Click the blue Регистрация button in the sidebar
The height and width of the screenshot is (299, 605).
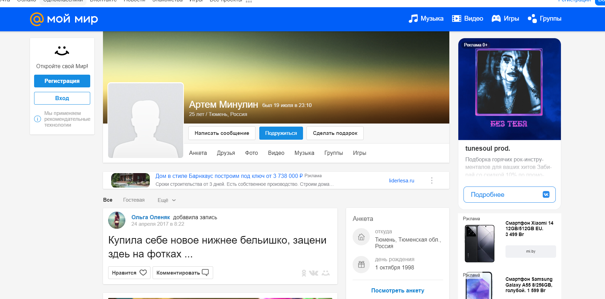(62, 81)
